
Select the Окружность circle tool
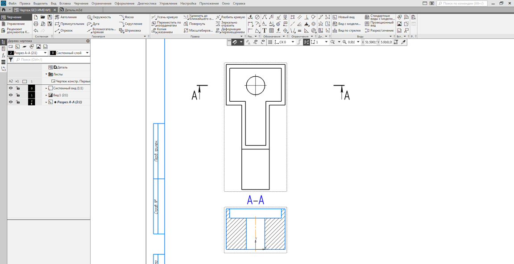tap(99, 17)
